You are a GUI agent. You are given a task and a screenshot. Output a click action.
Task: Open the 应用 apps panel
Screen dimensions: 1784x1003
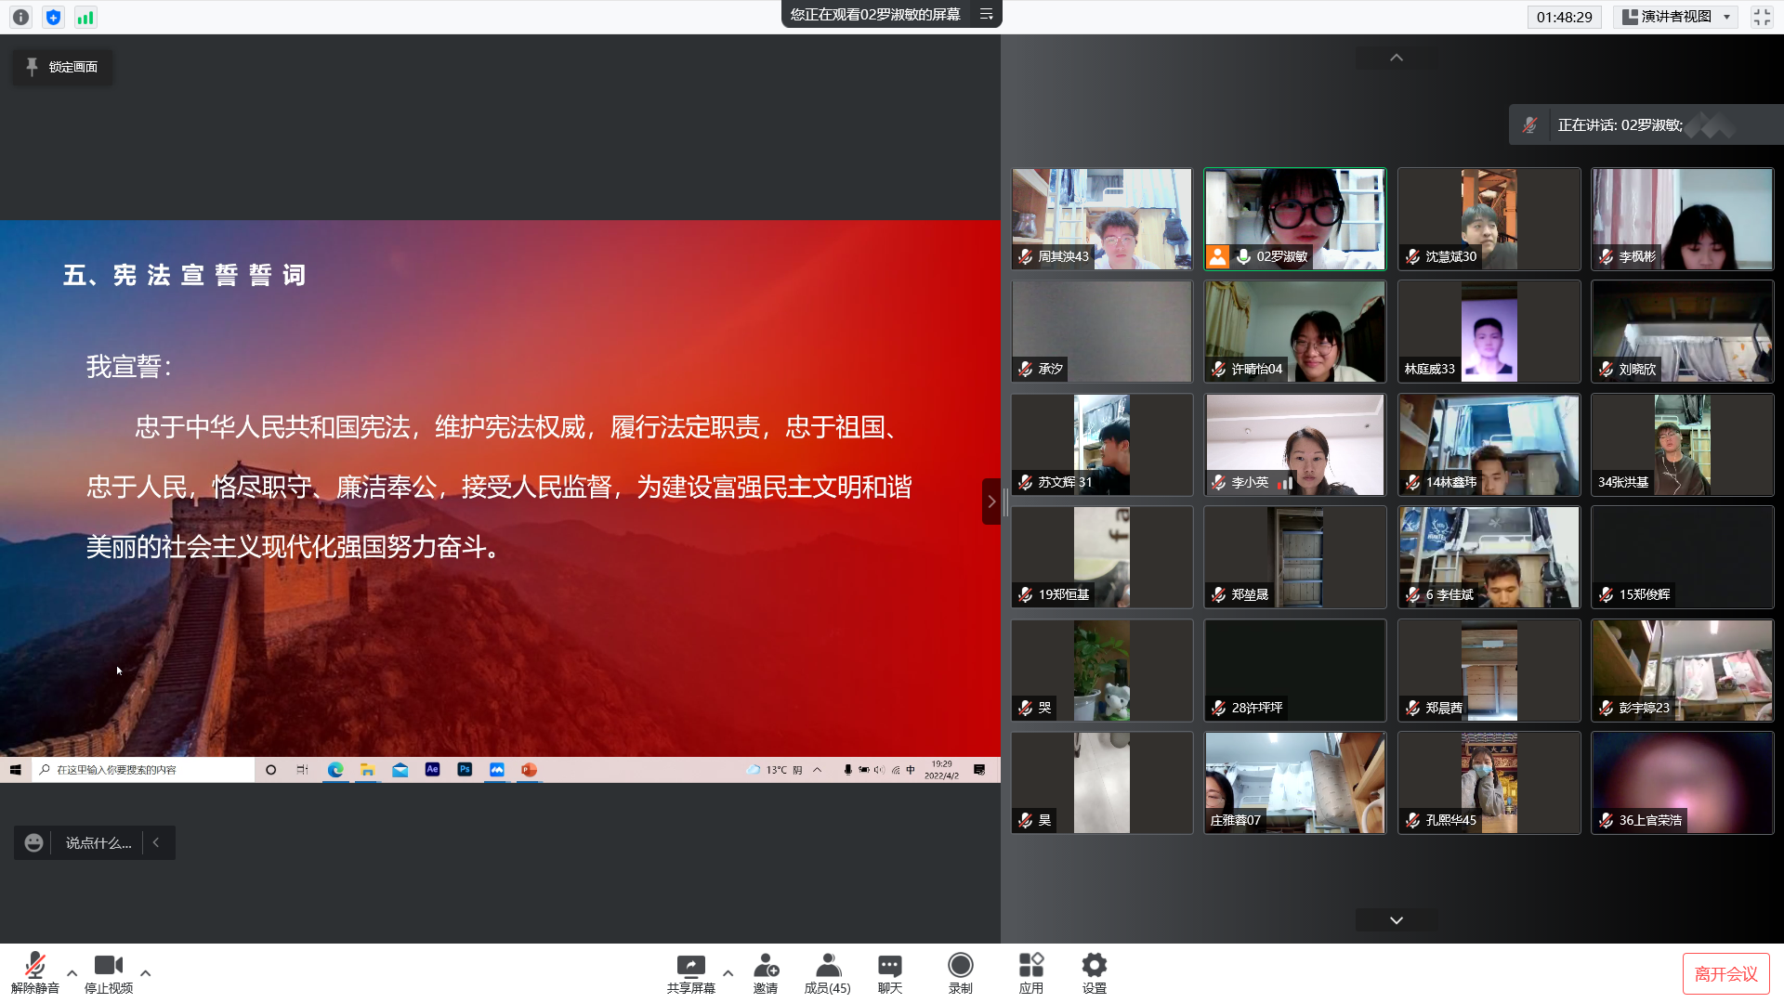[1031, 972]
